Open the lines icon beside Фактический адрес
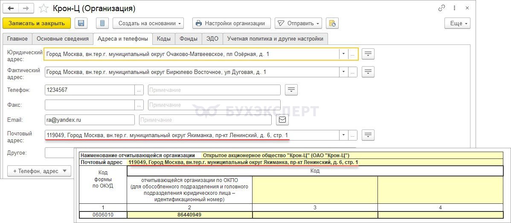Screen dimensions: 511x223 point(368,72)
